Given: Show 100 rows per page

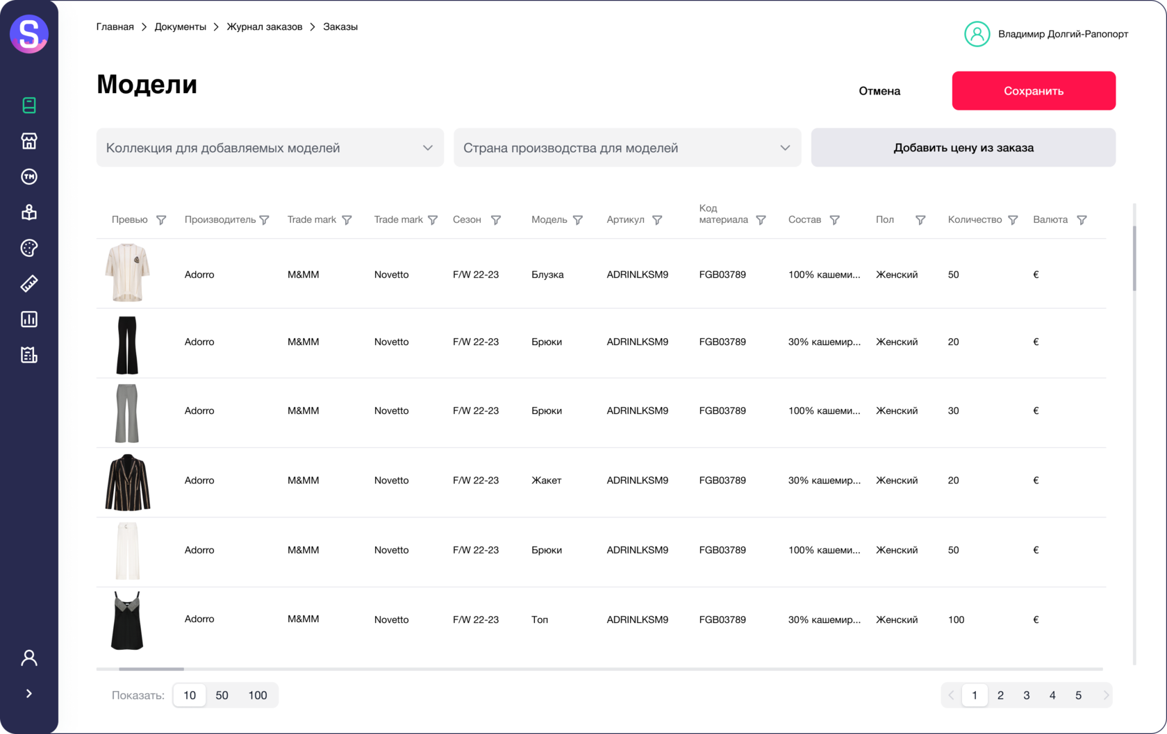Looking at the screenshot, I should (258, 695).
